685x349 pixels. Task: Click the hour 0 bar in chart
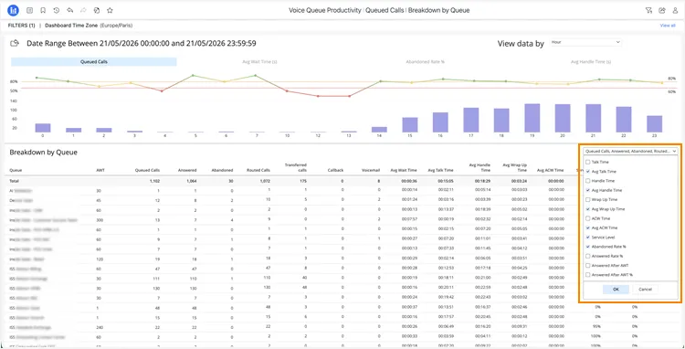point(43,128)
